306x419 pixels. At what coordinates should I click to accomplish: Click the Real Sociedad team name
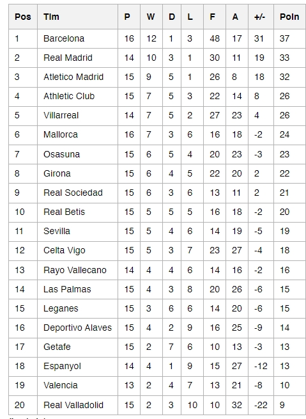click(73, 193)
